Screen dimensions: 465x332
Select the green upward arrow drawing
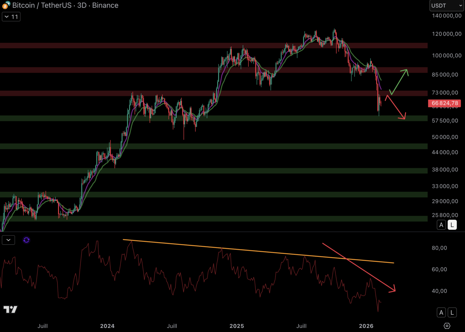pos(400,81)
